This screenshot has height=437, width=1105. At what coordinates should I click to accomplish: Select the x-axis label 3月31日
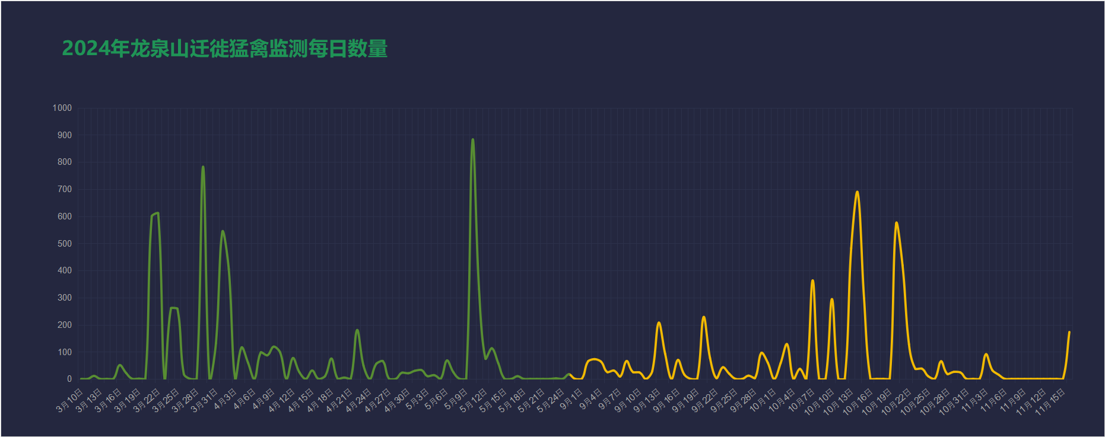click(x=204, y=400)
